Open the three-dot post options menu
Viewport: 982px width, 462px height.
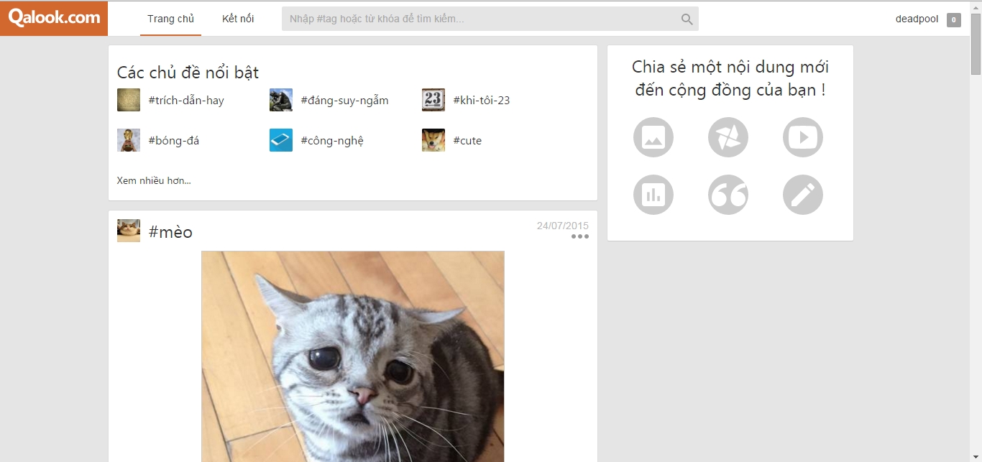coord(580,236)
